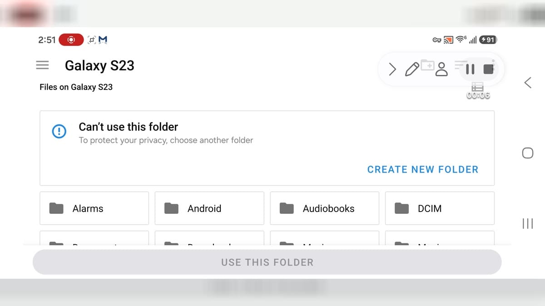Click "Can't use this folder" heading
Viewport: 545px width, 306px height.
click(x=129, y=127)
